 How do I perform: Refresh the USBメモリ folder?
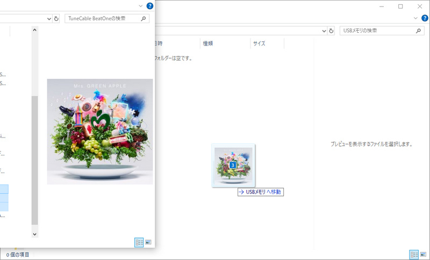[331, 31]
